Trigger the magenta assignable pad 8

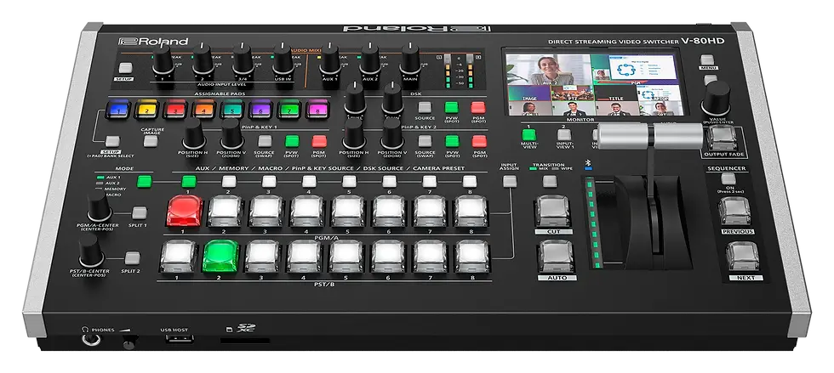click(318, 110)
